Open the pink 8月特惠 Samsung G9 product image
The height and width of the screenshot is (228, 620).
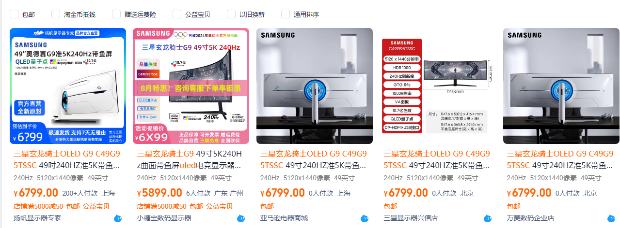click(x=191, y=86)
